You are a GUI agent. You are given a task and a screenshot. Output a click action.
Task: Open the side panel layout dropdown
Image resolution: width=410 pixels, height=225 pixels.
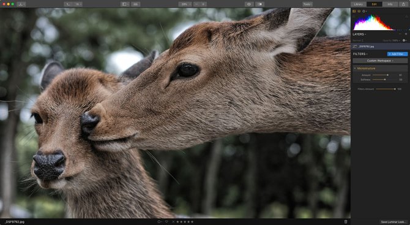[125, 4]
